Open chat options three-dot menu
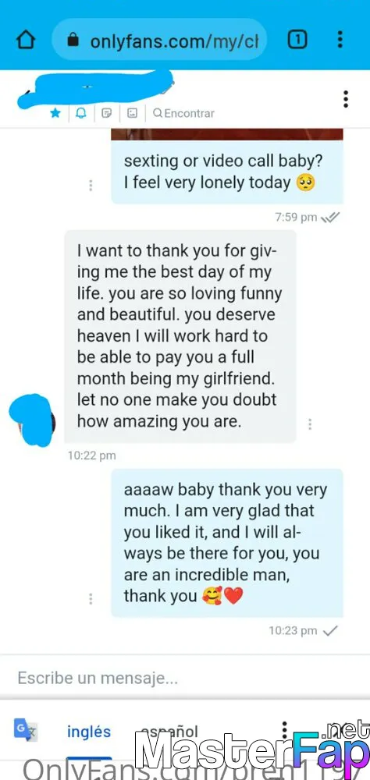Screen dimensions: 370x780 point(346,99)
